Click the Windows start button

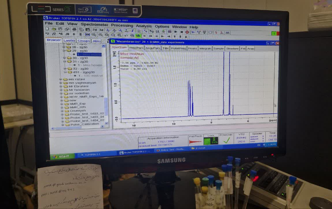tap(62, 157)
